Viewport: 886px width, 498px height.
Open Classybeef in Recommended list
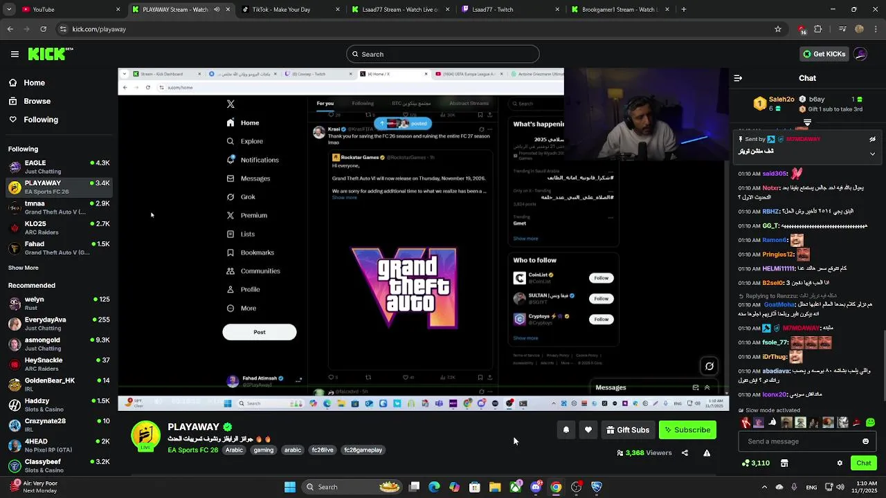pos(59,465)
